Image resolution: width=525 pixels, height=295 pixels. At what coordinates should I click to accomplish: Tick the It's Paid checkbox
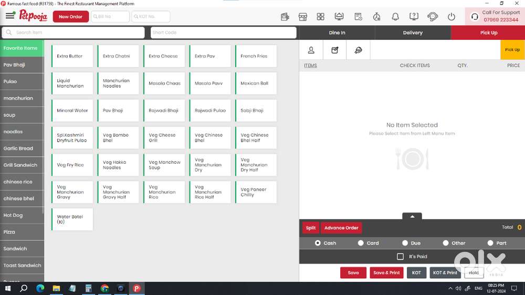[x=400, y=257]
